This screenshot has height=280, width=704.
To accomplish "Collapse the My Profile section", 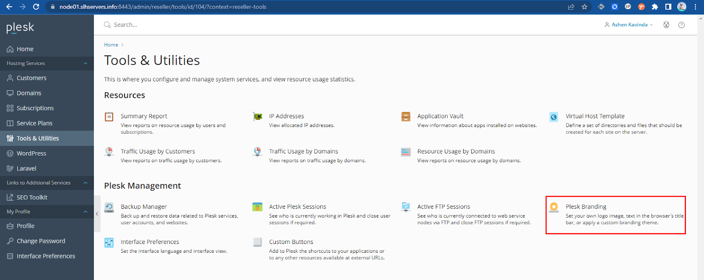I will coord(85,212).
